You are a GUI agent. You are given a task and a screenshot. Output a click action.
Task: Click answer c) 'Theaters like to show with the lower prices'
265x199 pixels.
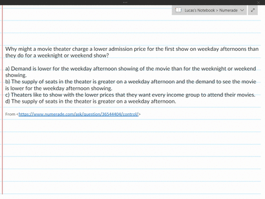click(x=130, y=95)
